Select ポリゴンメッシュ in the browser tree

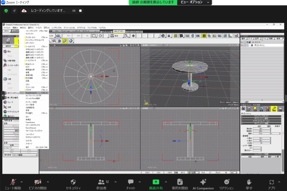tap(259, 45)
